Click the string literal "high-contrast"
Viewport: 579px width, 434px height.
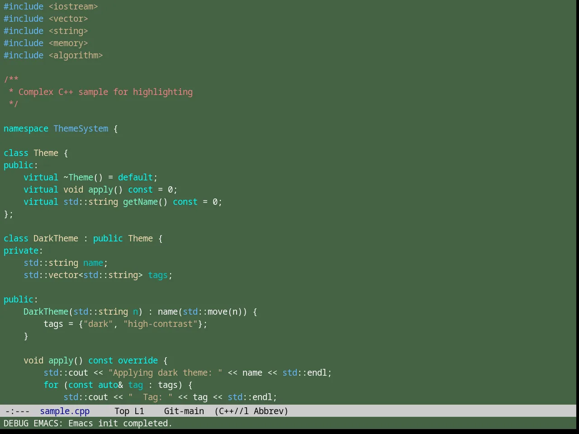(x=160, y=324)
